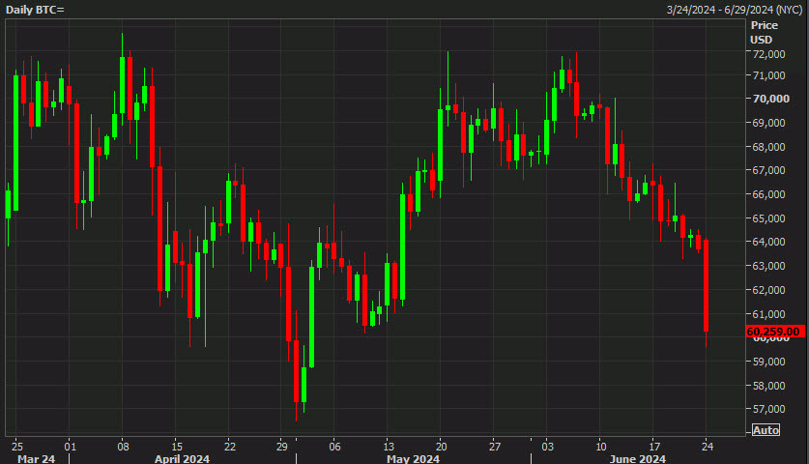Click the 20 date tick in May
809x464 pixels.
tap(441, 447)
